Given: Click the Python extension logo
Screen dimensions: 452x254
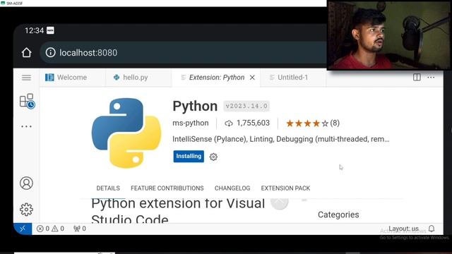Looking at the screenshot, I should tap(126, 133).
